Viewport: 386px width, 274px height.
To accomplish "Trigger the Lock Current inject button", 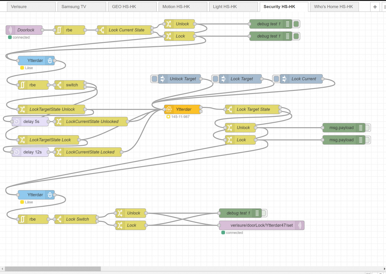I will click(276, 79).
